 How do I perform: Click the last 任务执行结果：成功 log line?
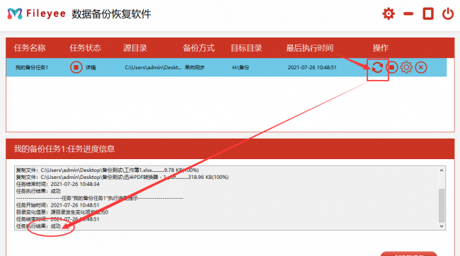[x=38, y=226]
